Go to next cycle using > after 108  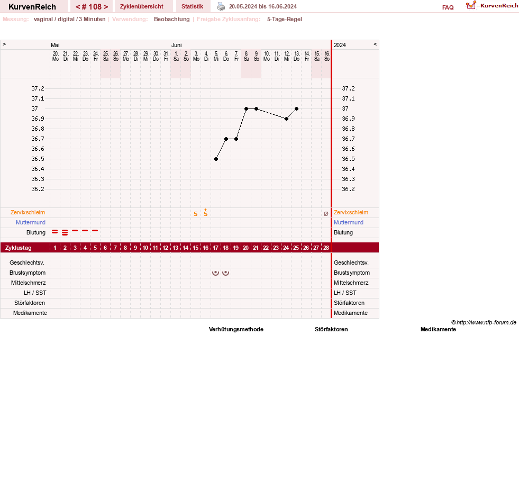[x=106, y=7]
